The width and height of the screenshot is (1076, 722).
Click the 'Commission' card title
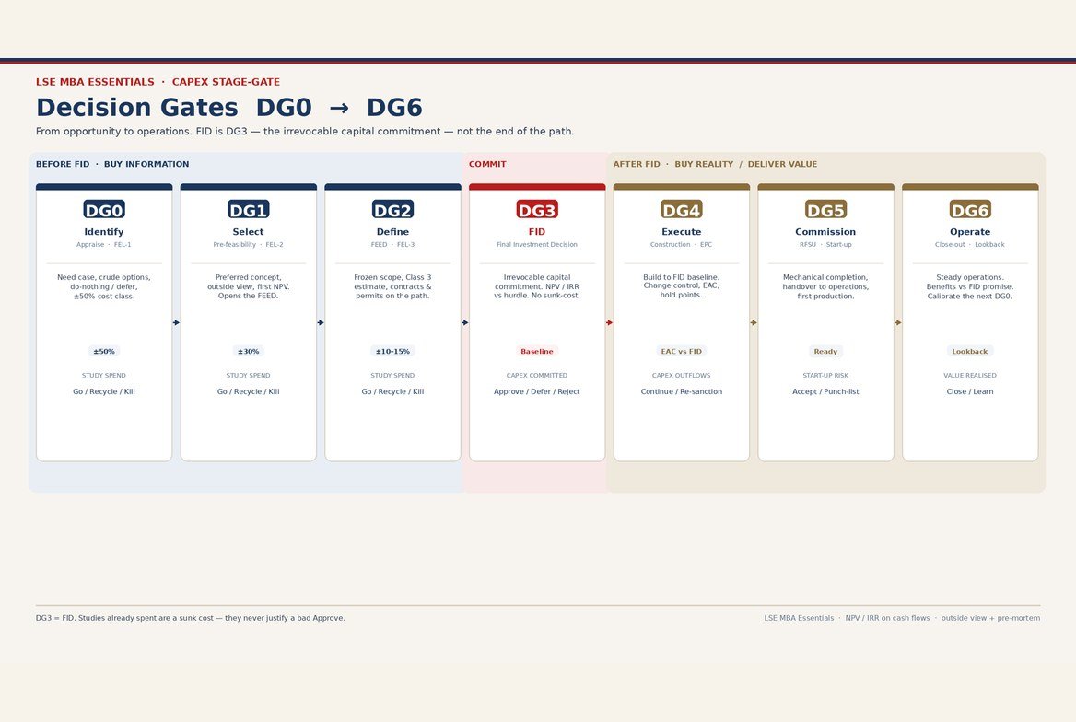pos(825,232)
